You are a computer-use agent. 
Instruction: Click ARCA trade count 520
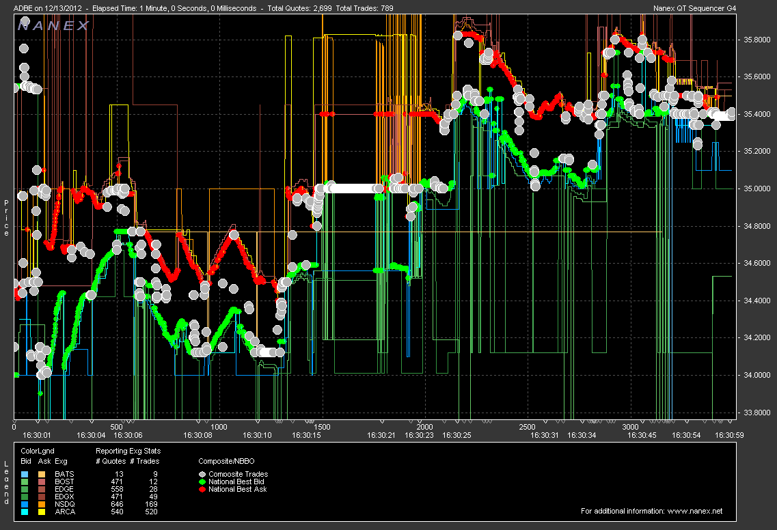pos(151,512)
